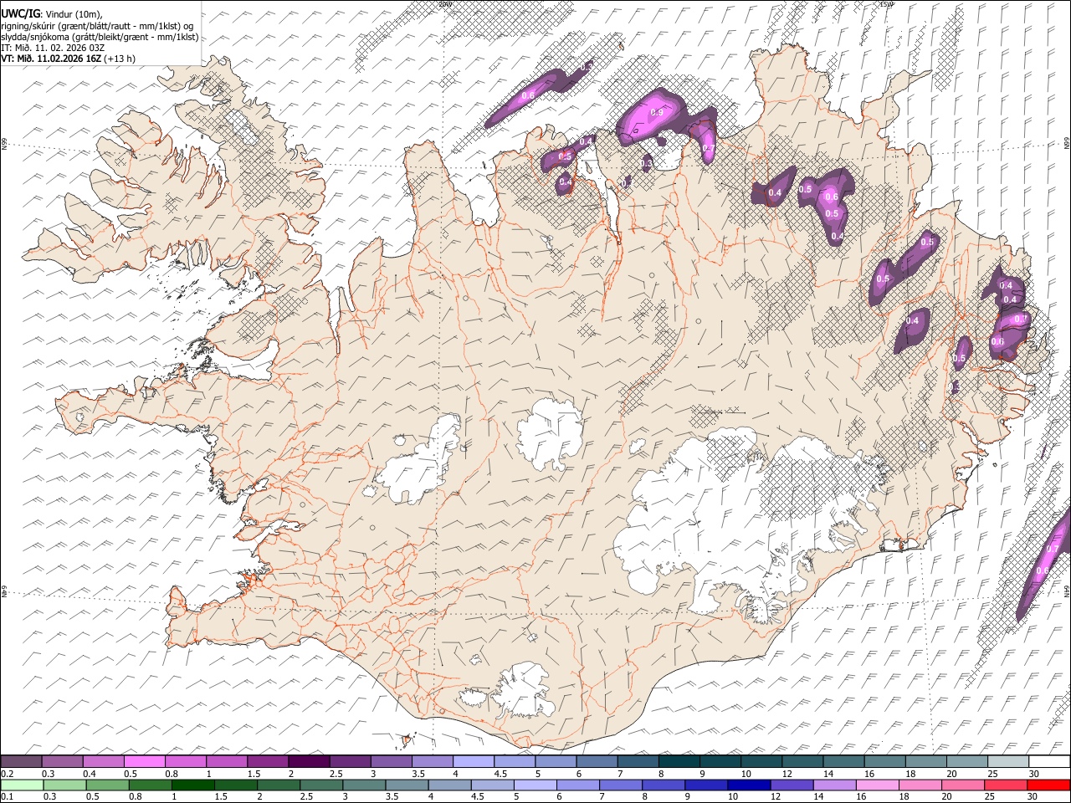Click the 'VT: Mið. 11.02.2026 16Z (+13 h)' line
The image size is (1071, 803).
[x=68, y=59]
